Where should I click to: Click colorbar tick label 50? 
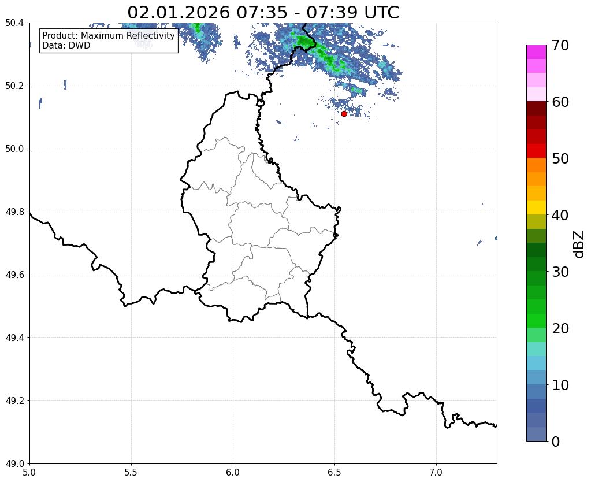tap(560, 158)
